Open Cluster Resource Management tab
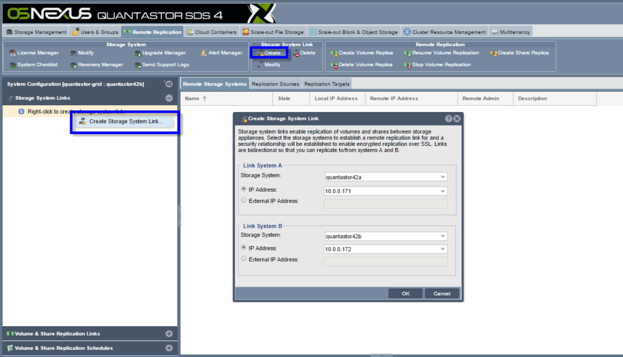 click(x=445, y=32)
